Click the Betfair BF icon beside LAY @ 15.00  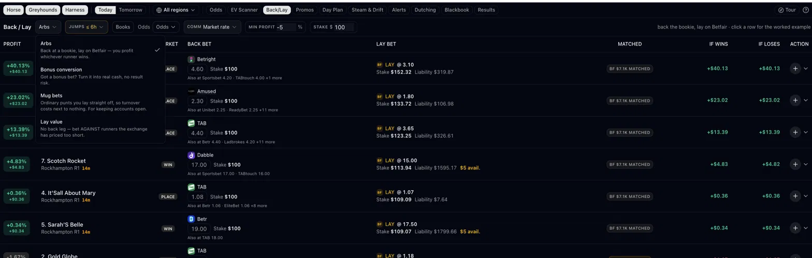point(380,161)
